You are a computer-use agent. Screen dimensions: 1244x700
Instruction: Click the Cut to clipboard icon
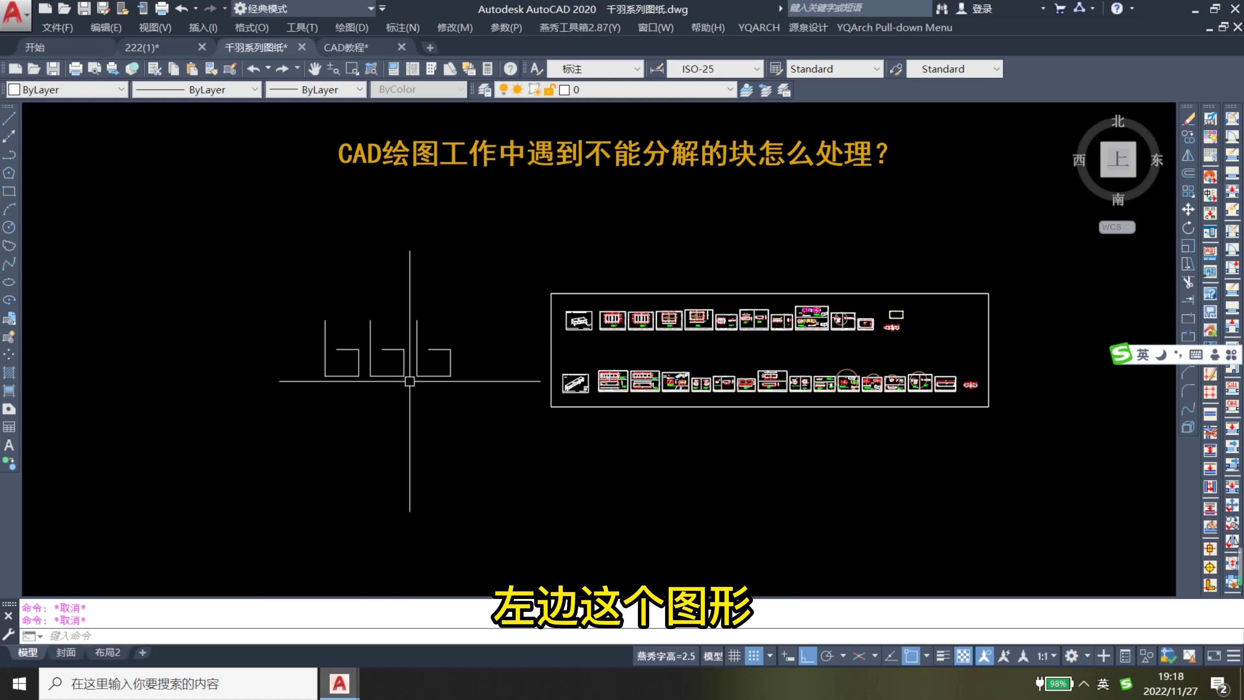[155, 69]
